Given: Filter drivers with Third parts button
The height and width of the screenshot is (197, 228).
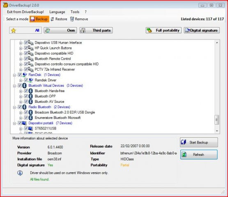Looking at the screenshot, I should [x=96, y=30].
